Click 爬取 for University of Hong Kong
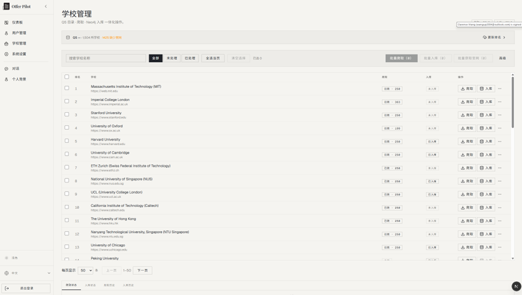Screen dimensions: 522x295 [x=467, y=221]
